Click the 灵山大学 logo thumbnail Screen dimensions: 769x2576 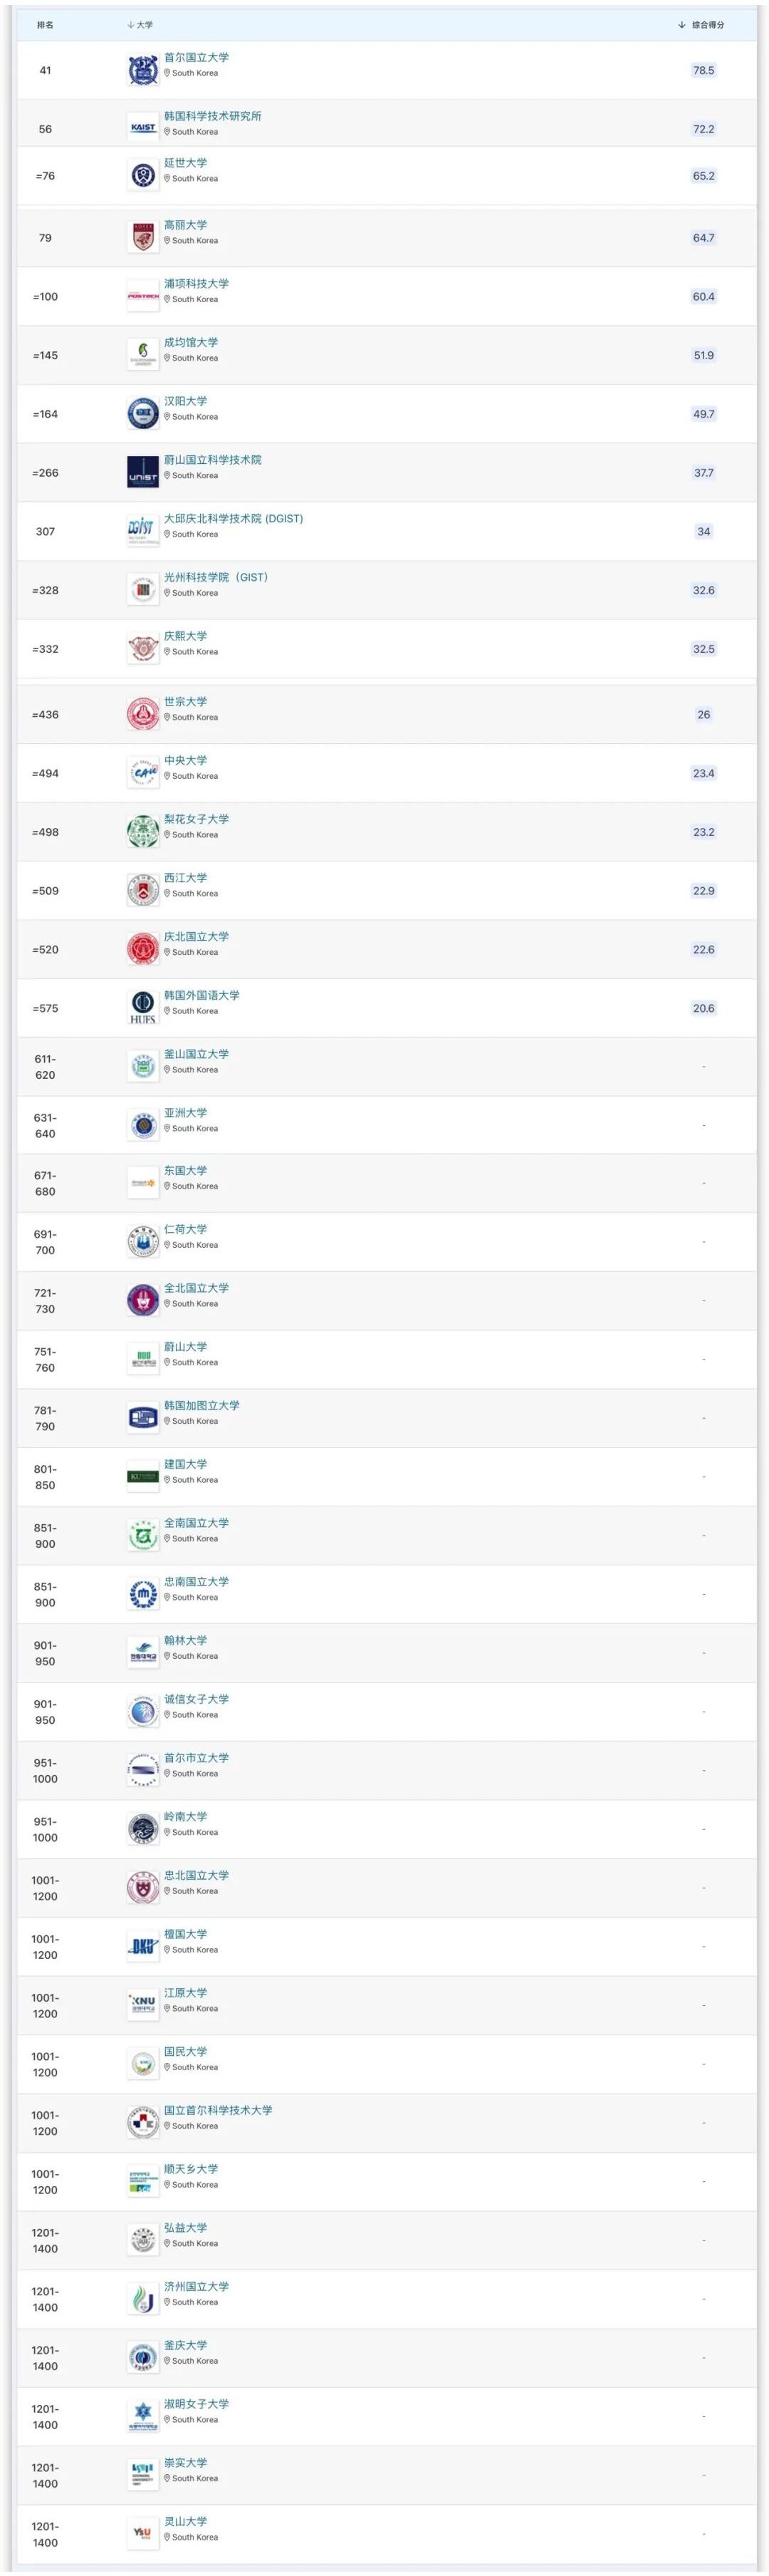(x=143, y=2532)
